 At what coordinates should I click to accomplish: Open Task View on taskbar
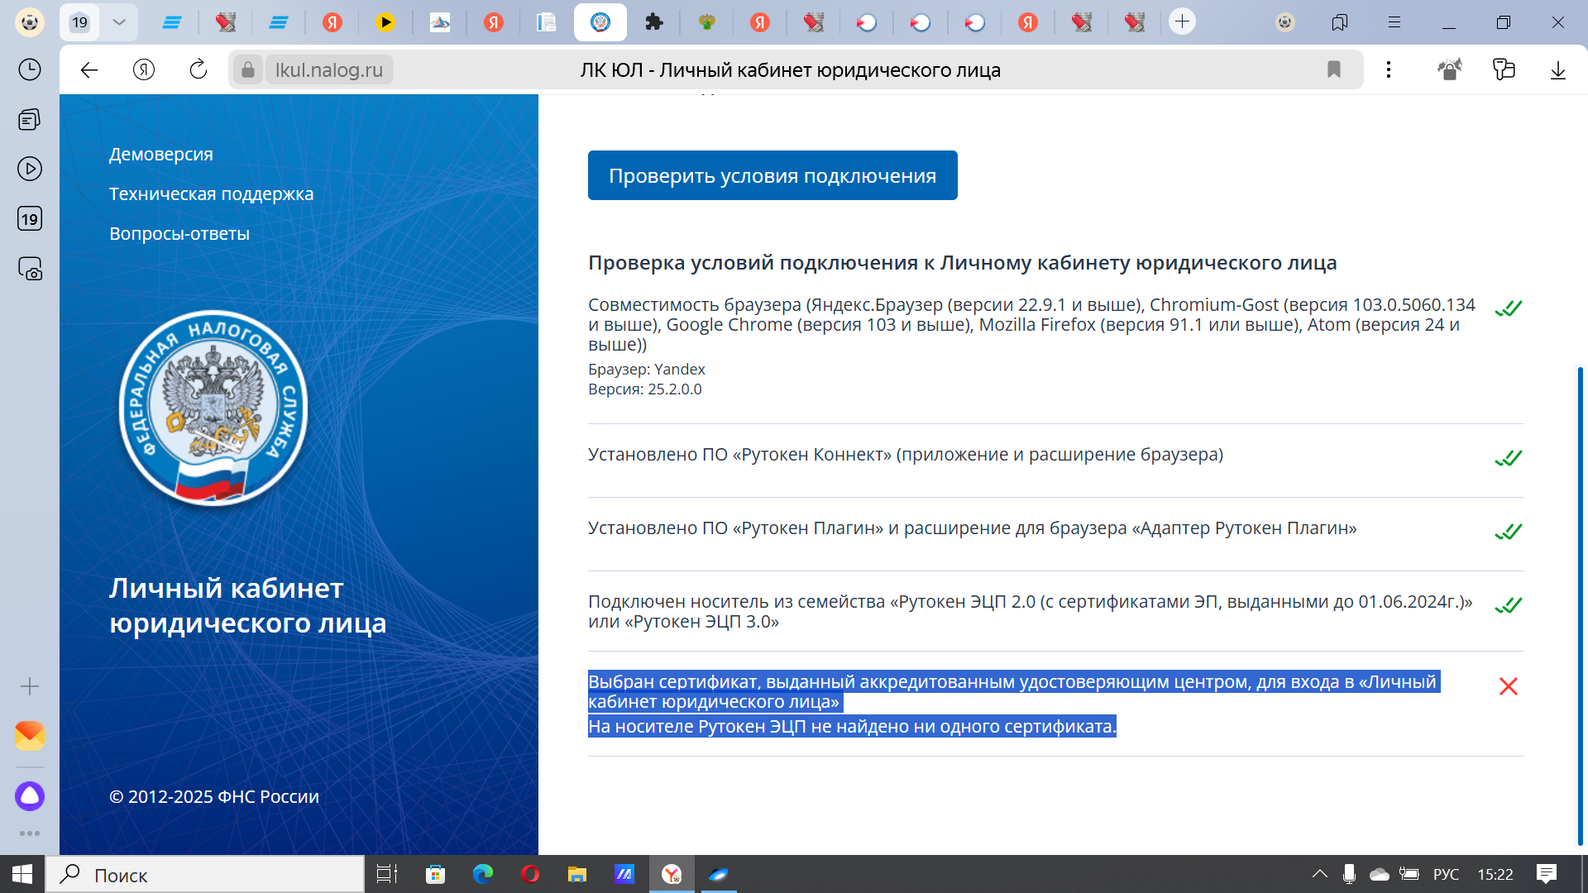(x=386, y=874)
